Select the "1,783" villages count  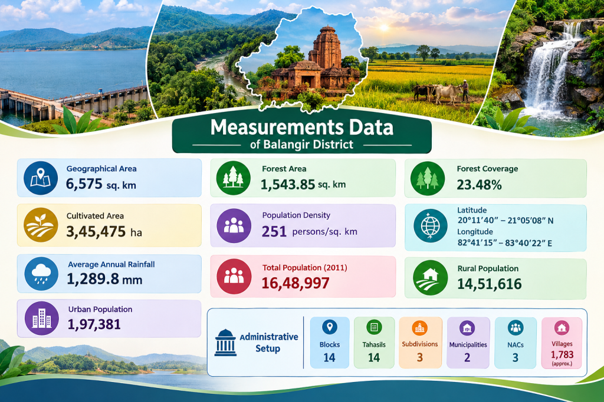(562, 354)
